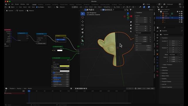Open the Slot 1 dropdown
Screen dimensions: 188x106
(x=51, y=7)
